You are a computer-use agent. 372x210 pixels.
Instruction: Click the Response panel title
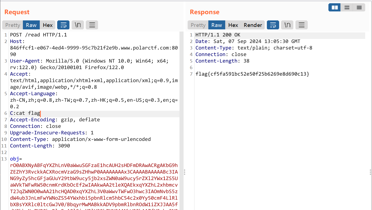(205, 12)
